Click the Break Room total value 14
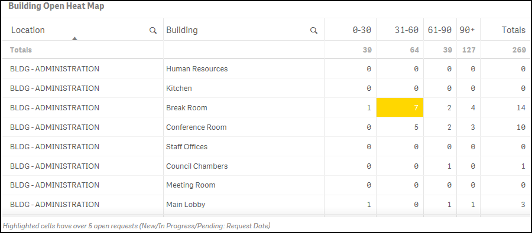 coord(521,108)
